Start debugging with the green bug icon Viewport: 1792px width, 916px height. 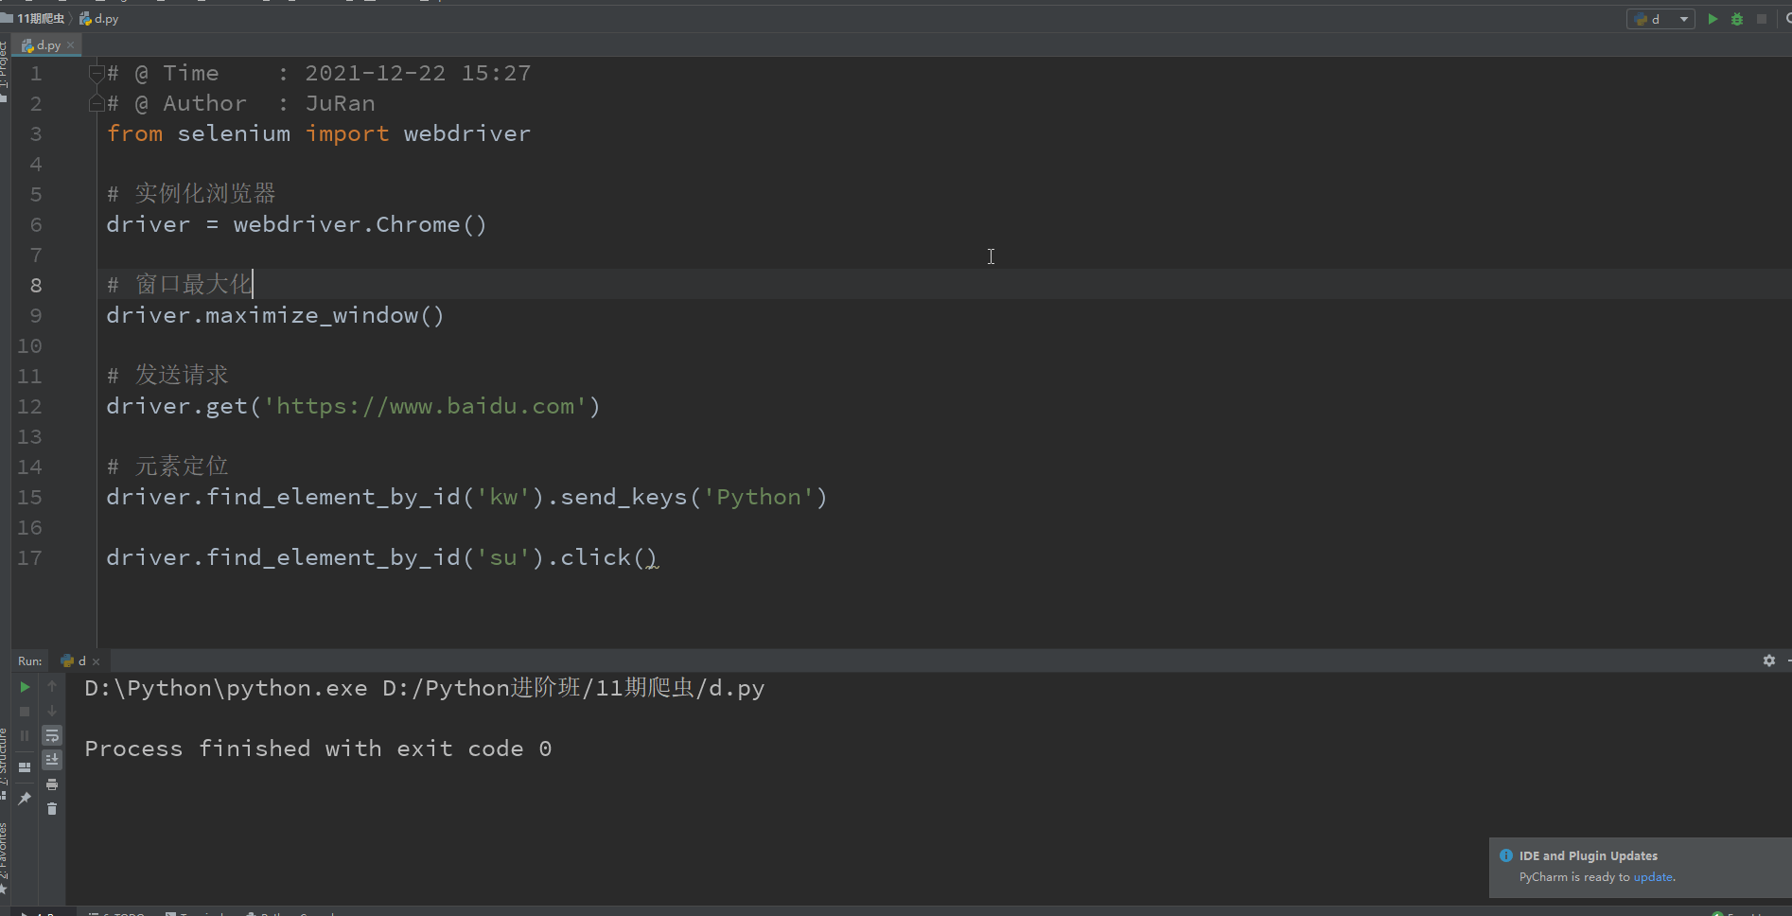pyautogui.click(x=1737, y=19)
